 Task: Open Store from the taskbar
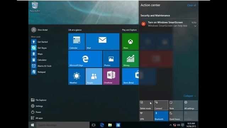point(118,125)
